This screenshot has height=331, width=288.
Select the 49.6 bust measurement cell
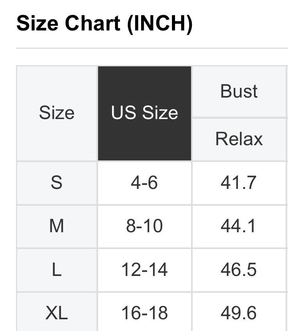coord(239,313)
